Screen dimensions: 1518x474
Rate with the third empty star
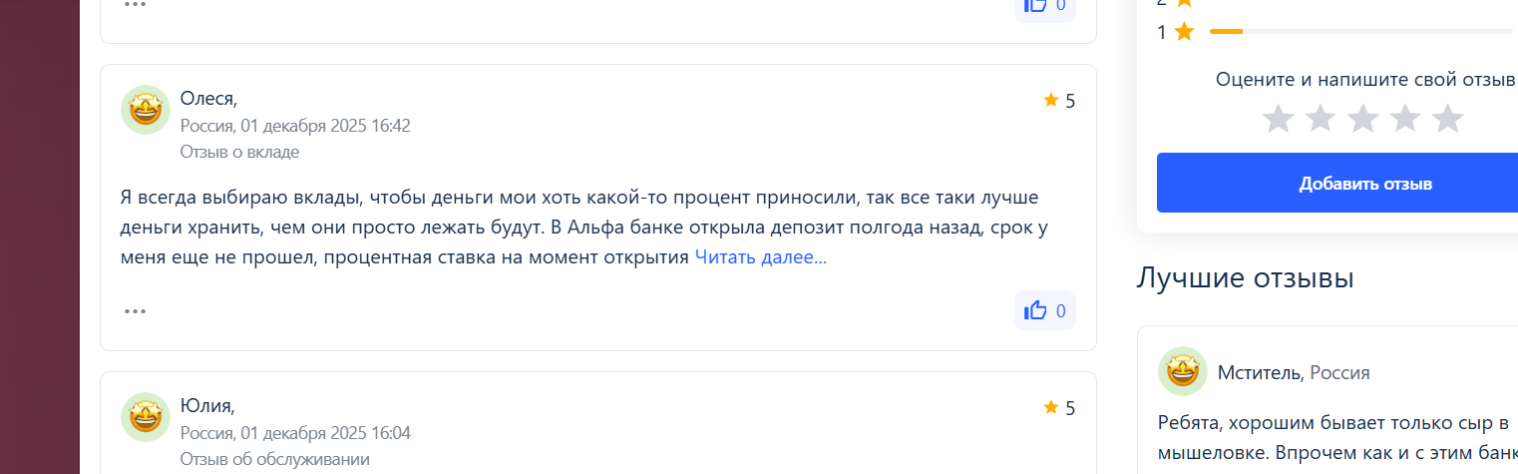coord(1362,119)
